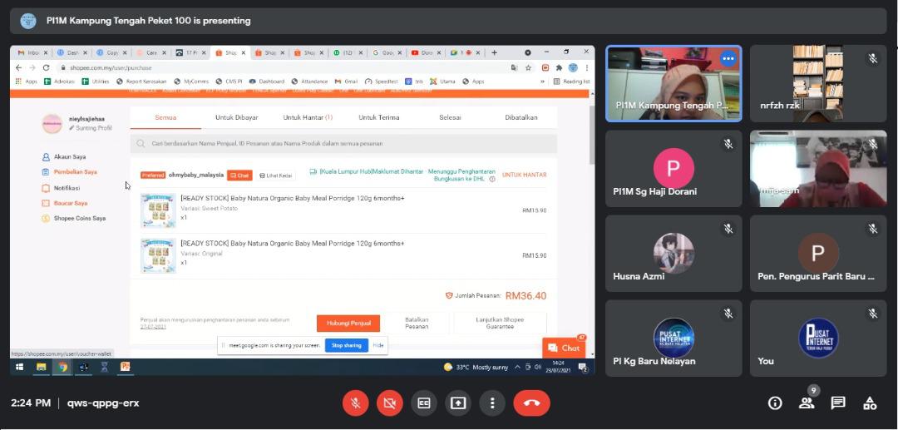The image size is (898, 430).
Task: Open Report Kerosakan bookmark
Action: [141, 82]
